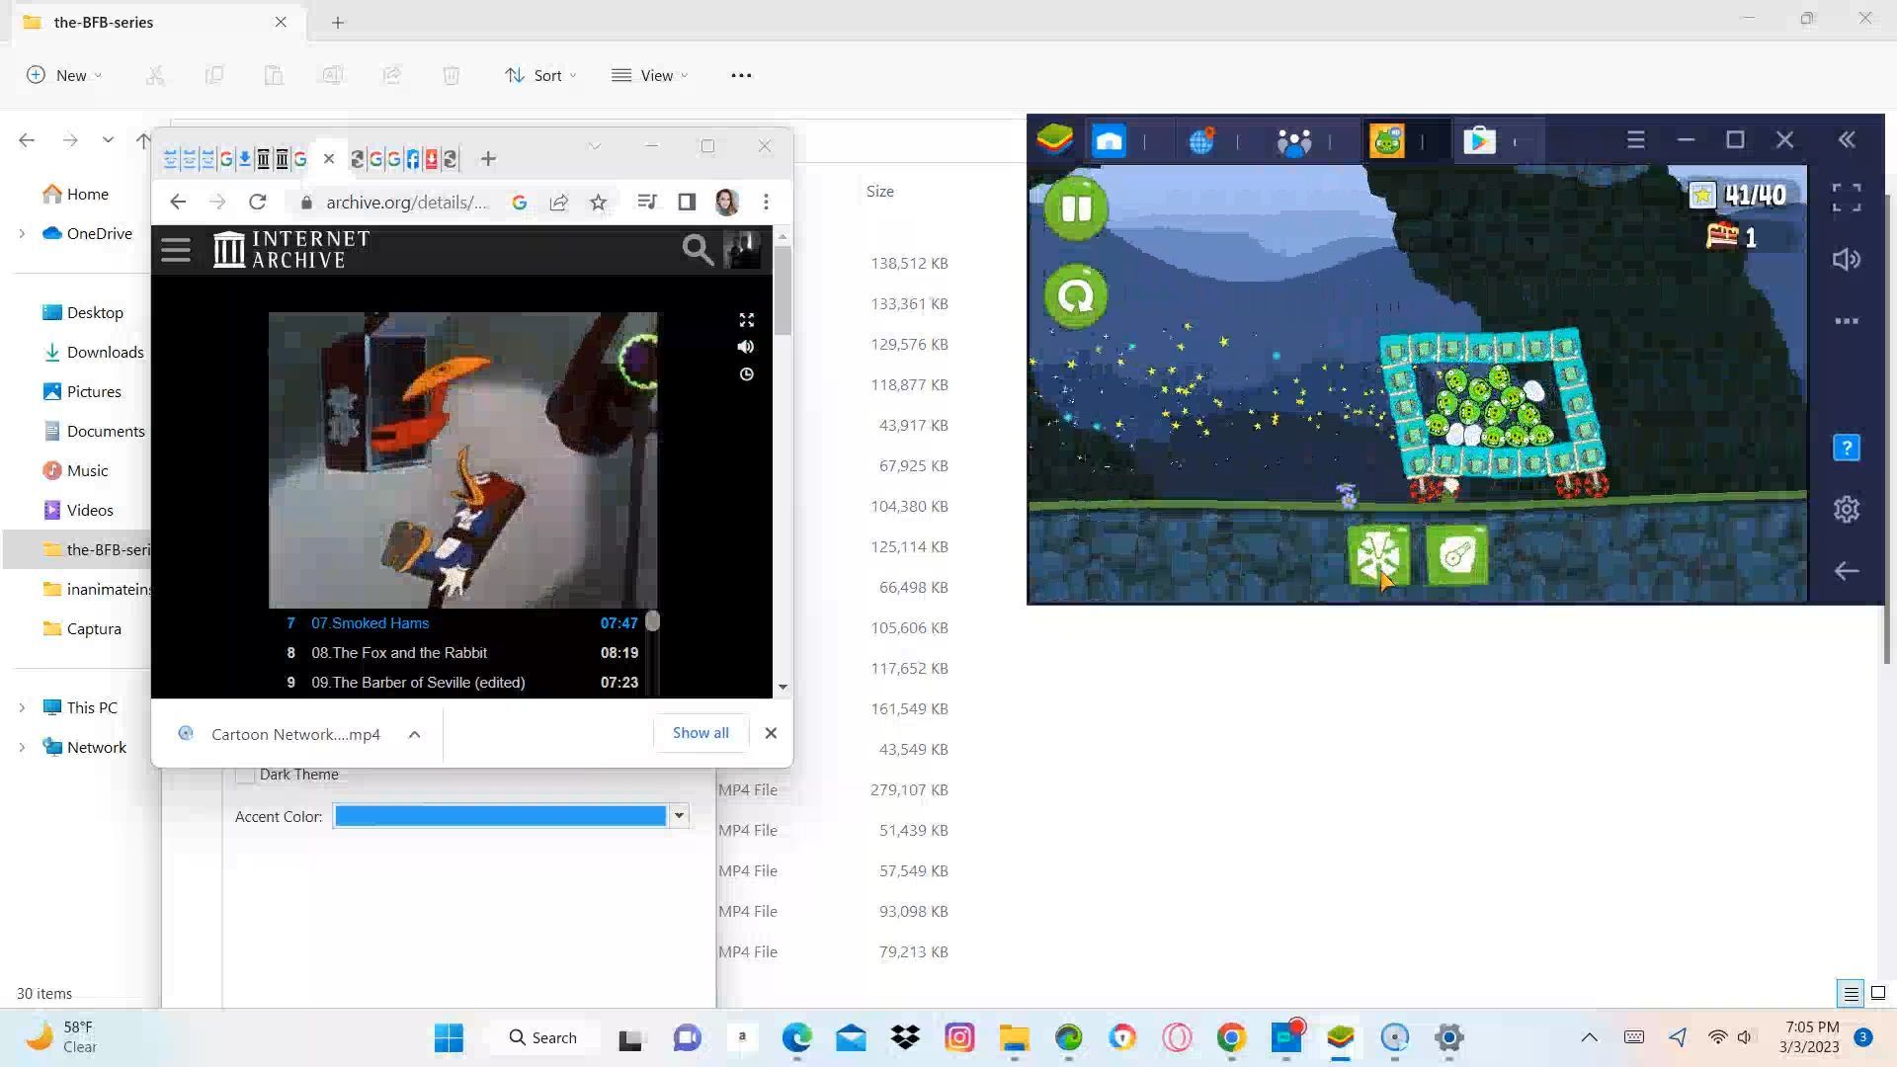This screenshot has width=1897, height=1067.
Task: Open the View menu in Explorer
Action: click(650, 75)
